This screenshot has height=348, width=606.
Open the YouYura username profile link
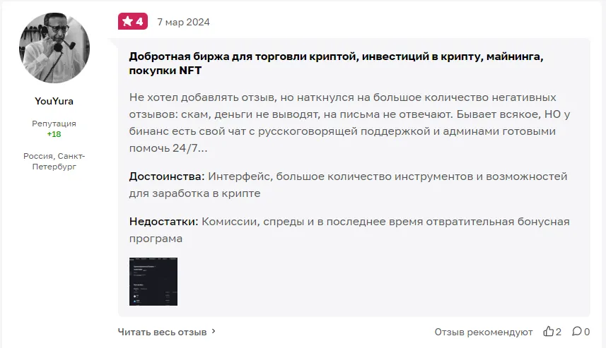[54, 101]
